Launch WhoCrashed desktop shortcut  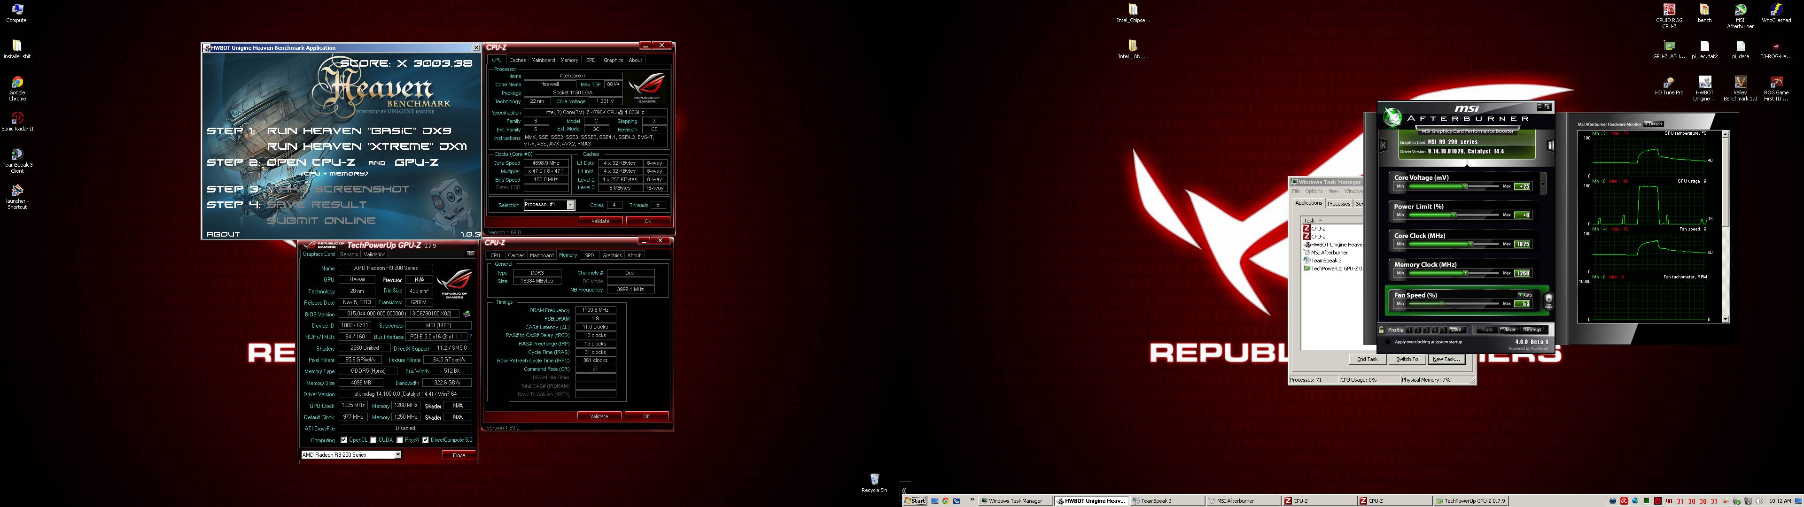coord(1776,13)
